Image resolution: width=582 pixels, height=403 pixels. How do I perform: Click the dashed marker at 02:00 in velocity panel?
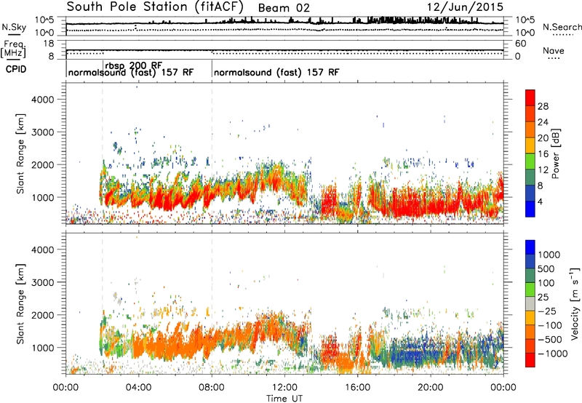(103, 303)
